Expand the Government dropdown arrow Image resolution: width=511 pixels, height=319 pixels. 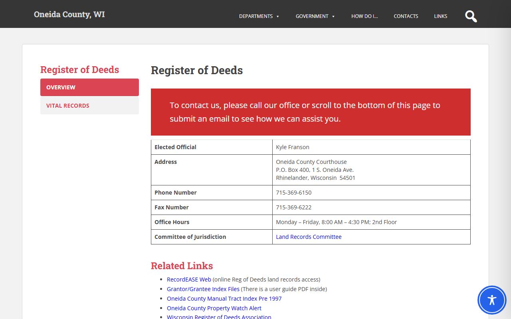tap(333, 16)
